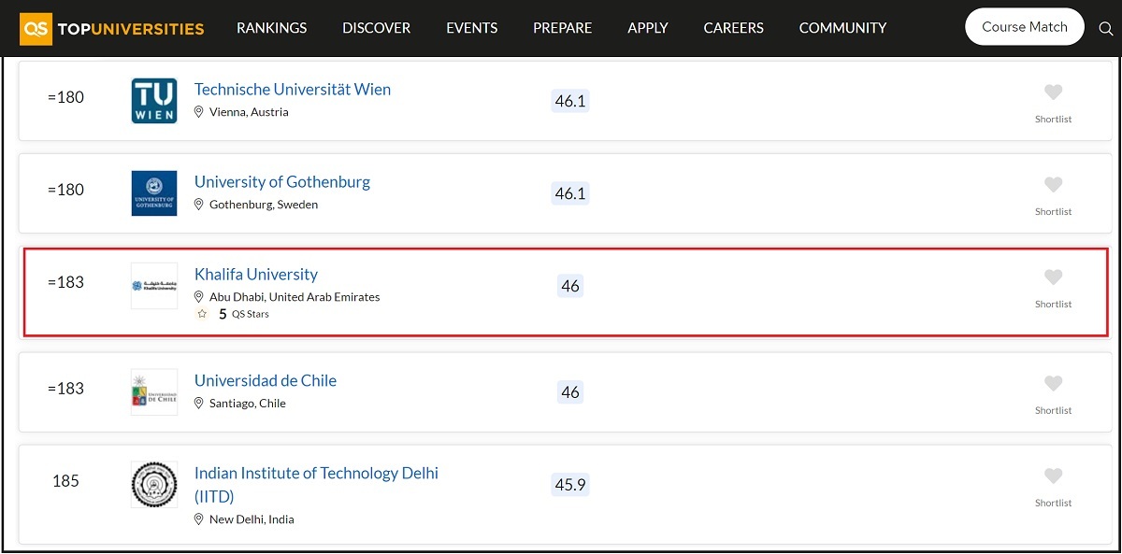Shortlist University of Gothenburg with heart
Viewport: 1122px width, 554px height.
coord(1053,185)
